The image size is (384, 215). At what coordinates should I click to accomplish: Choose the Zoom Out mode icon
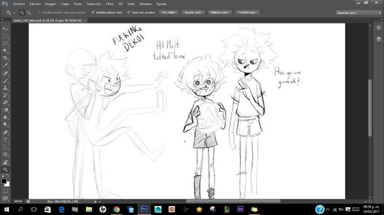[29, 12]
